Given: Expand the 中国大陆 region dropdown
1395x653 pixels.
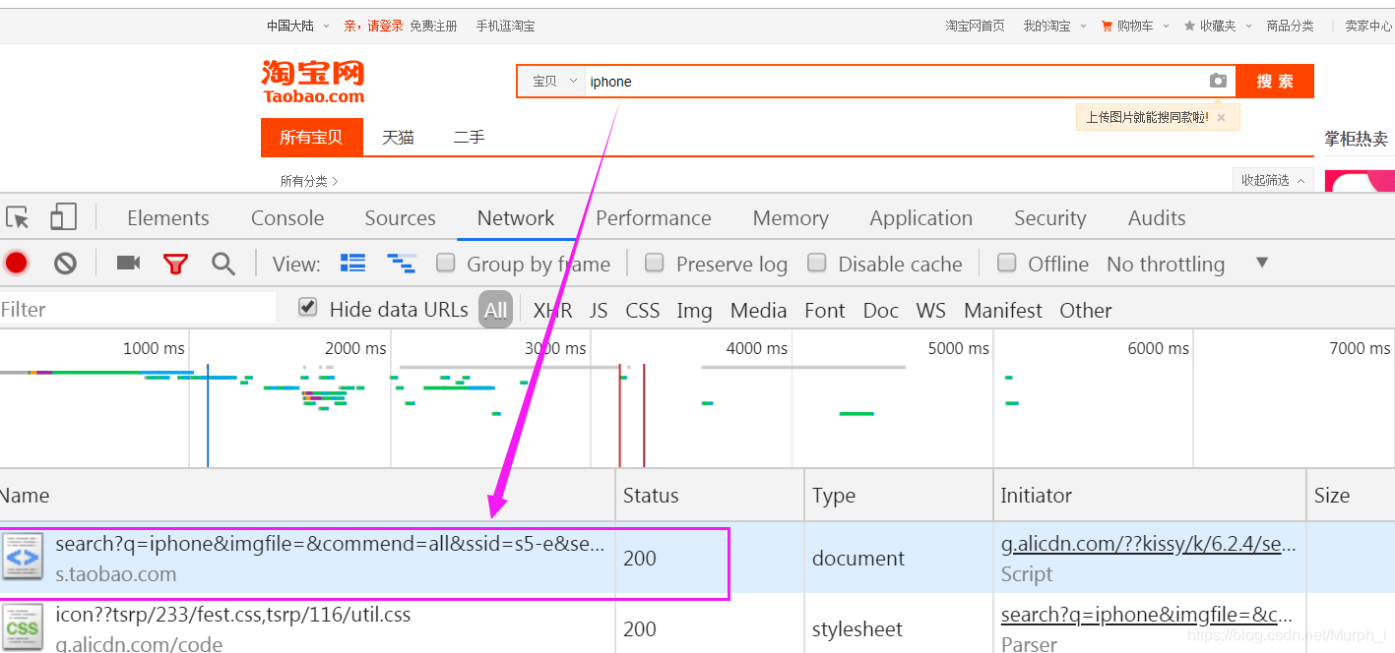Looking at the screenshot, I should (296, 26).
